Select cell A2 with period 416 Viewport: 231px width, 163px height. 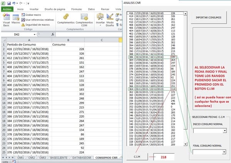click(29, 49)
